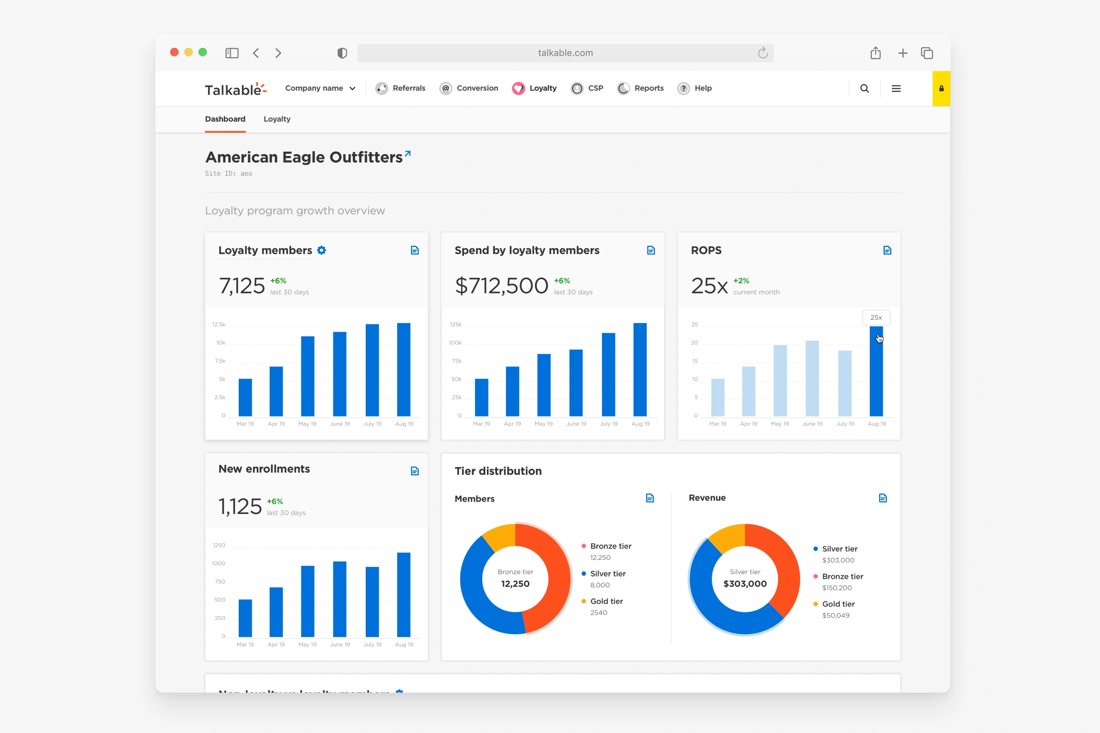1100x733 pixels.
Task: Click the Aug 19 bar in Loyalty members chart
Action: pos(403,370)
